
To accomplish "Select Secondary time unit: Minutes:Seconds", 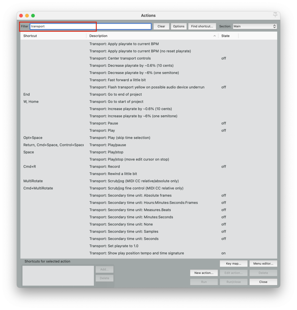I will pyautogui.click(x=131, y=218).
